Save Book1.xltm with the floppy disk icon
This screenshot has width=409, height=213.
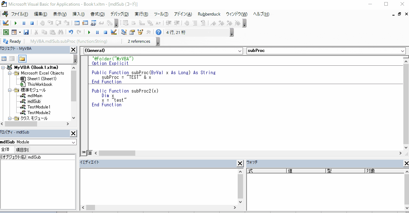[26, 32]
